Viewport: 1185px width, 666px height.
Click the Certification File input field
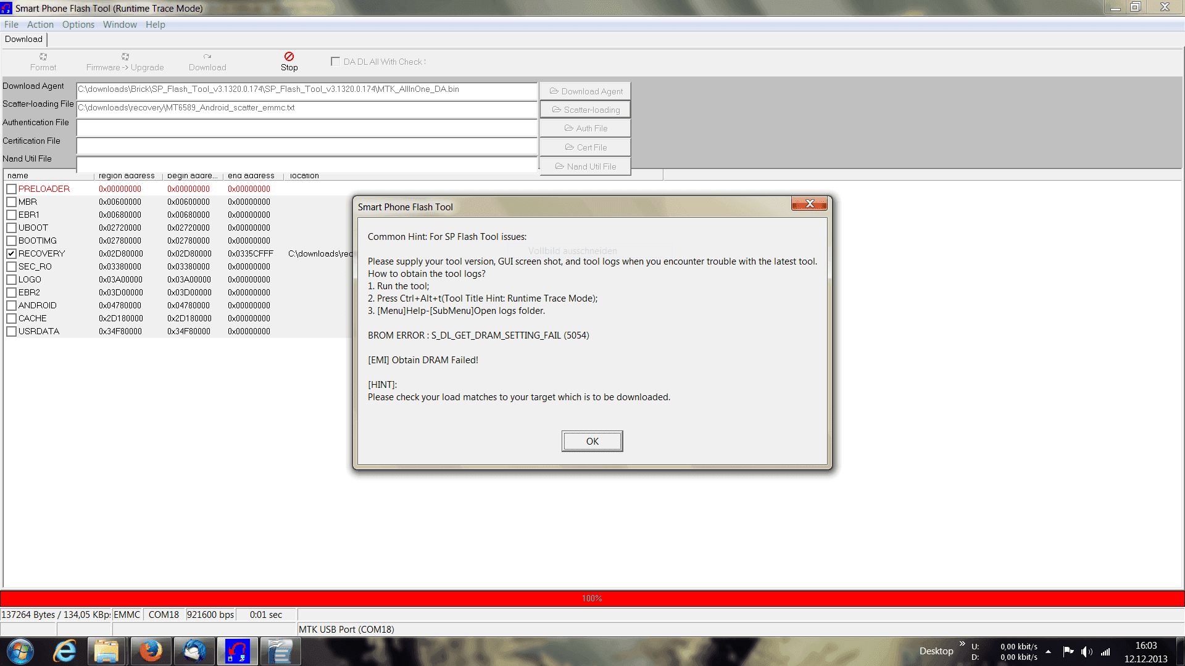point(307,146)
